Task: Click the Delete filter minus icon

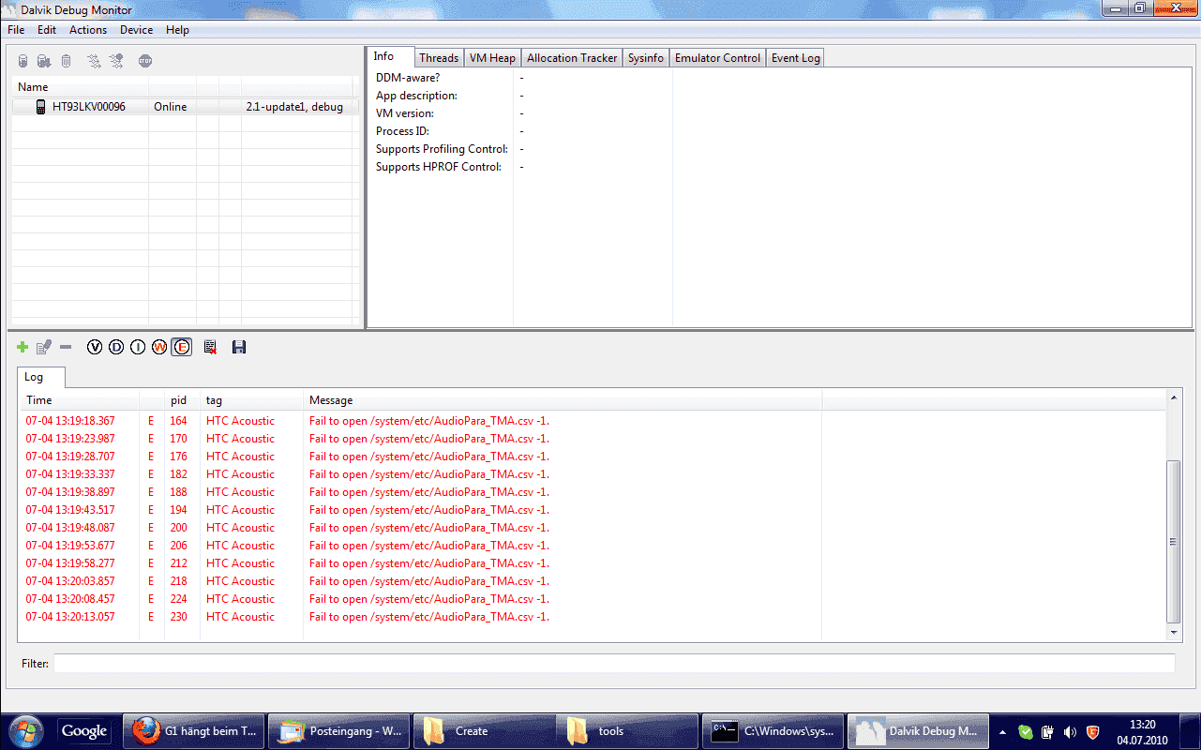Action: 66,347
